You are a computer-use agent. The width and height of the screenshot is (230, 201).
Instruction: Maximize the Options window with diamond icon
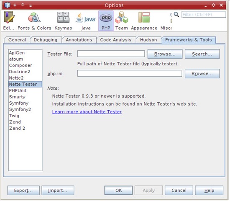pos(213,5)
